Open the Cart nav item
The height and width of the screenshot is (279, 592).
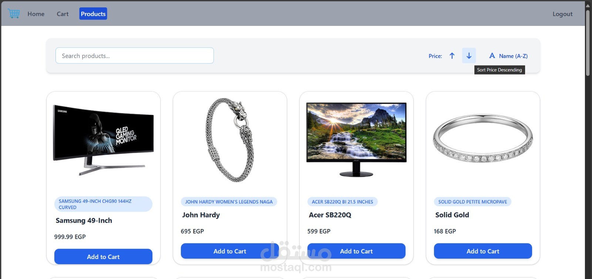63,14
